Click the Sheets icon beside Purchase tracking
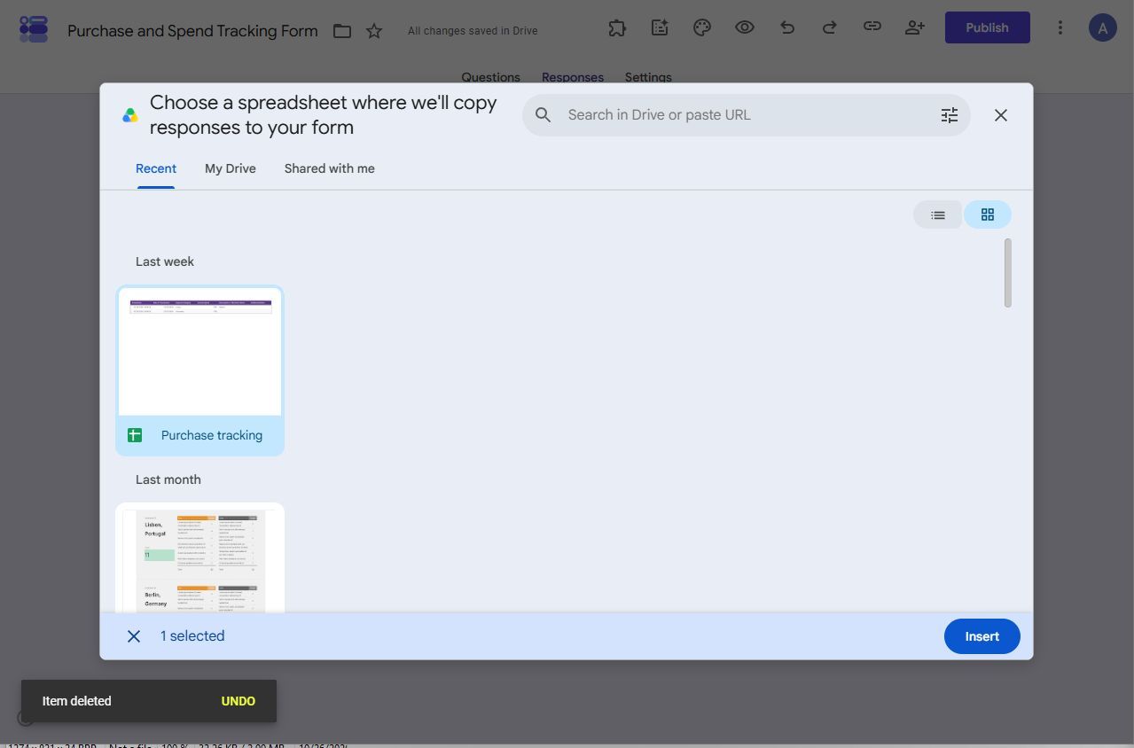Viewport: 1134px width, 748px height. click(x=135, y=435)
